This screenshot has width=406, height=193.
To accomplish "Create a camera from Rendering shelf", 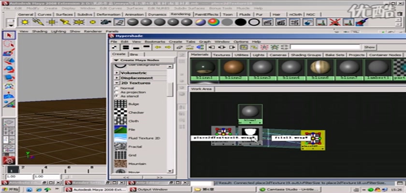I will 106,22.
